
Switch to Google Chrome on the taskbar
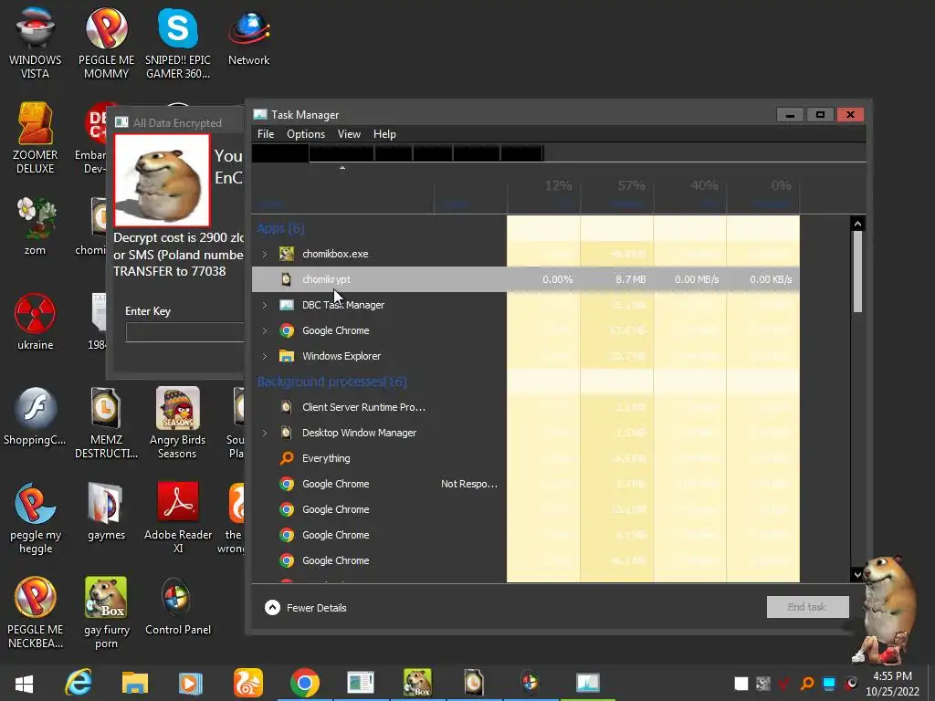tap(305, 683)
